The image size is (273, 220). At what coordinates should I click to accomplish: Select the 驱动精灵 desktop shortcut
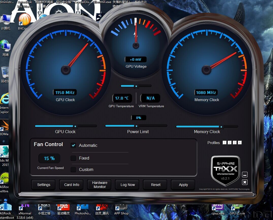point(63,209)
